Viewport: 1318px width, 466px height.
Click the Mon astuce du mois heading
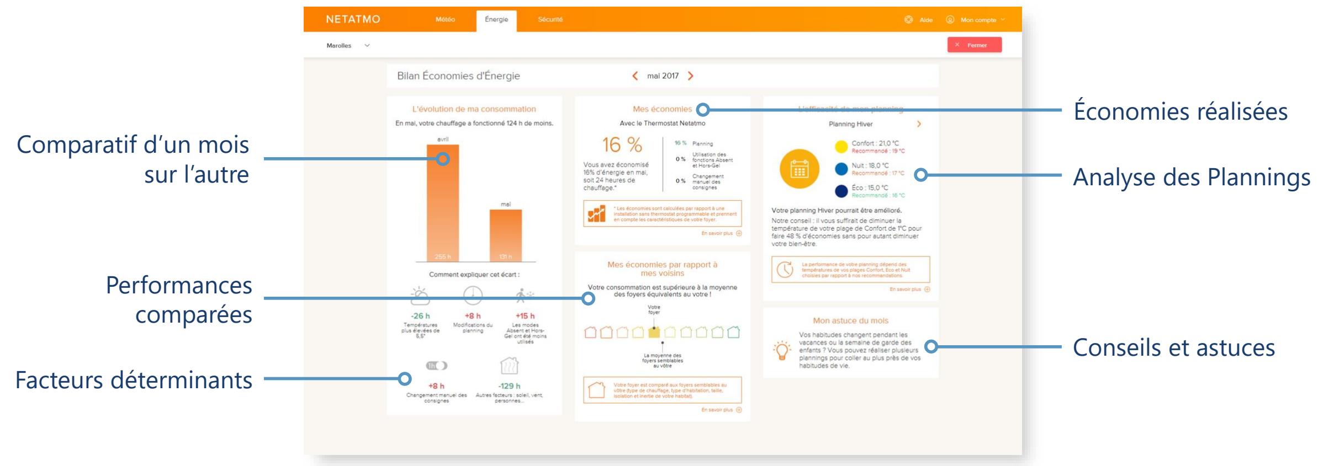[850, 320]
